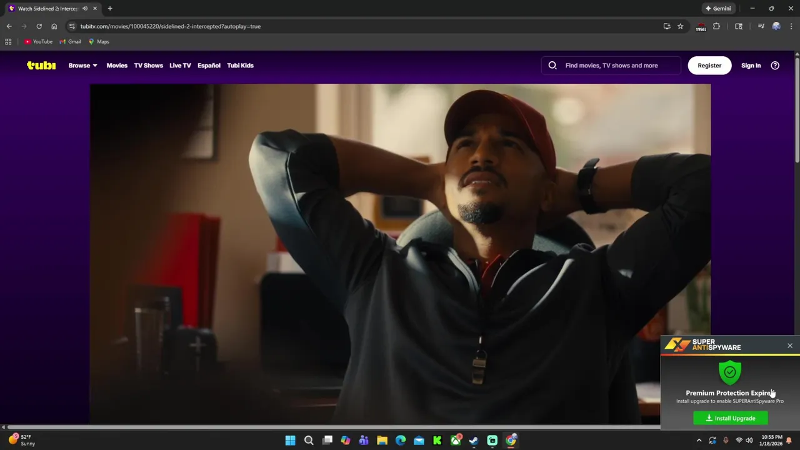Open Tubi Kids section

coord(240,65)
